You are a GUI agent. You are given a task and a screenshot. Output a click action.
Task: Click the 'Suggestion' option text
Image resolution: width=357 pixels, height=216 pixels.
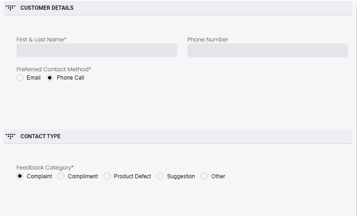click(181, 176)
